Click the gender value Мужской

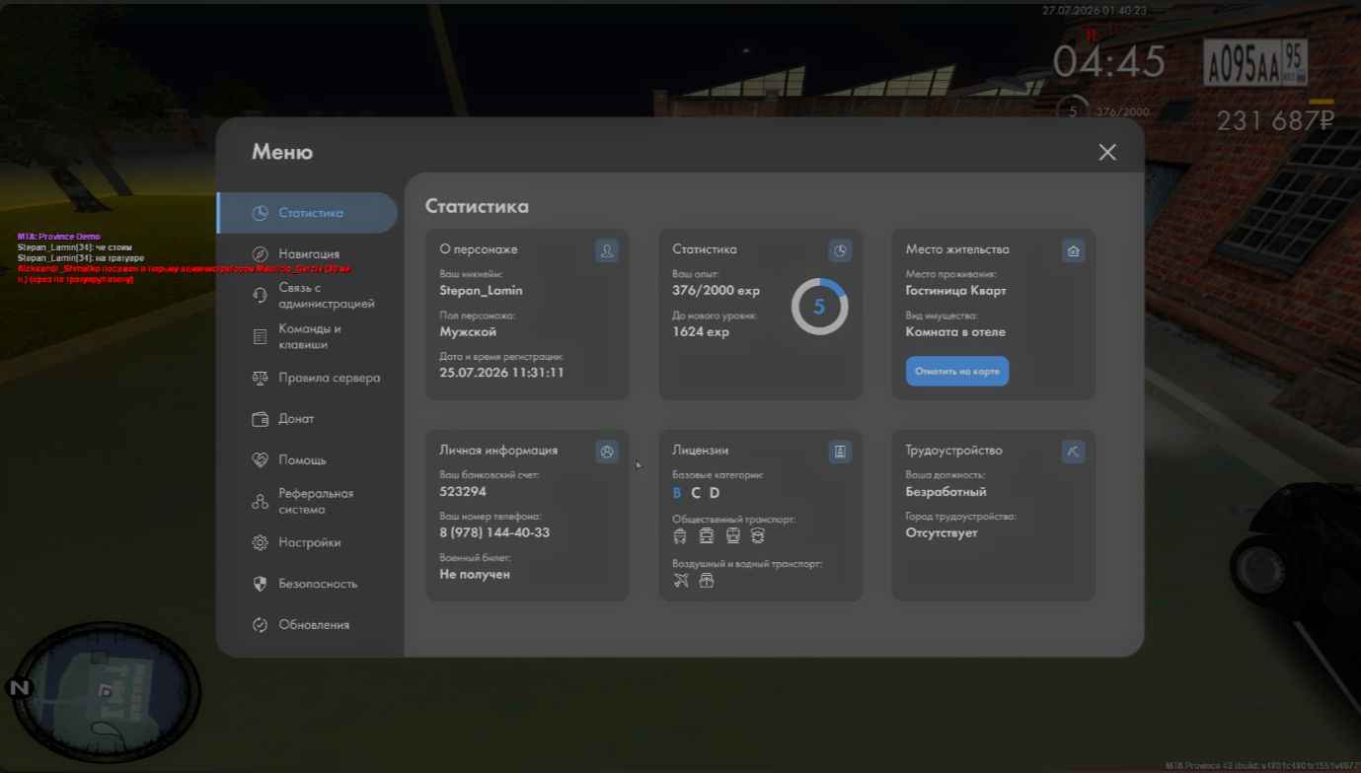pyautogui.click(x=468, y=332)
